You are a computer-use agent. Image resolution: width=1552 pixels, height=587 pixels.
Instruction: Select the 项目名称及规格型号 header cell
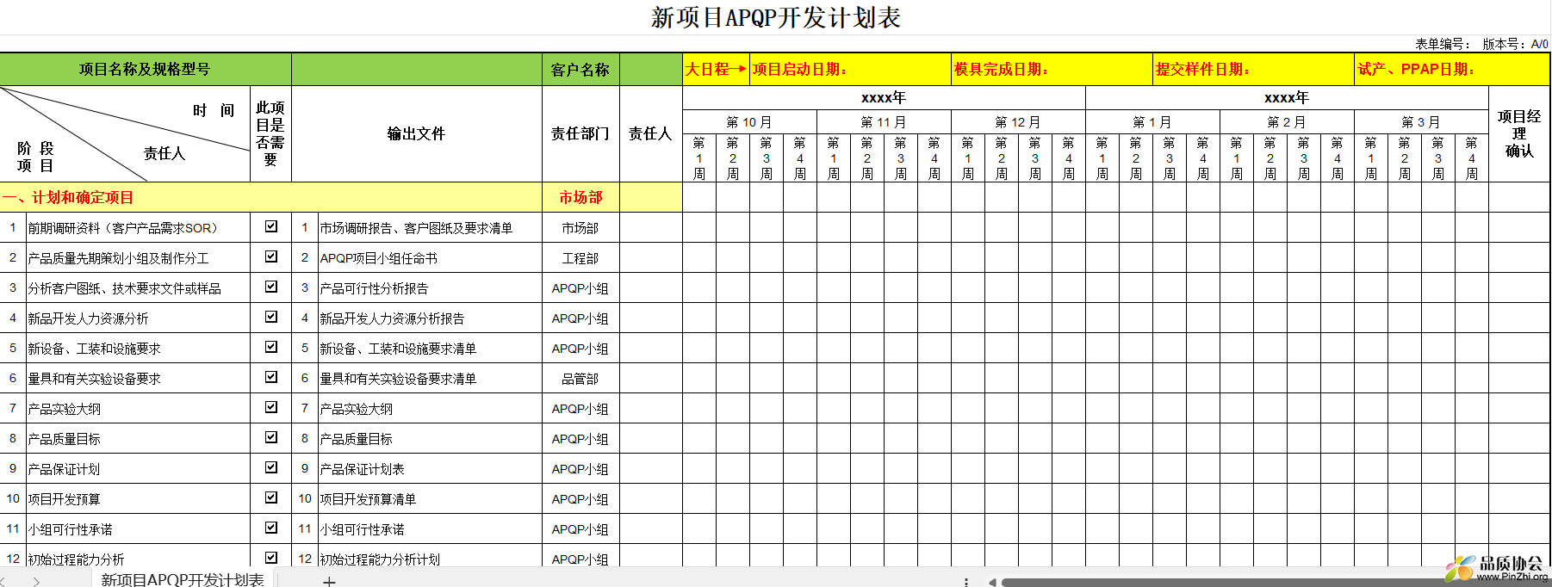[x=146, y=70]
